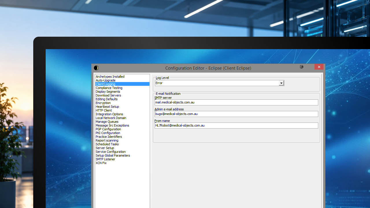Open HTTP Client configuration

[122, 110]
